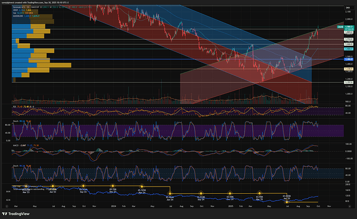This screenshot has height=219, width=357.
Task: Open the RSI pane legend label
Action: [14, 107]
